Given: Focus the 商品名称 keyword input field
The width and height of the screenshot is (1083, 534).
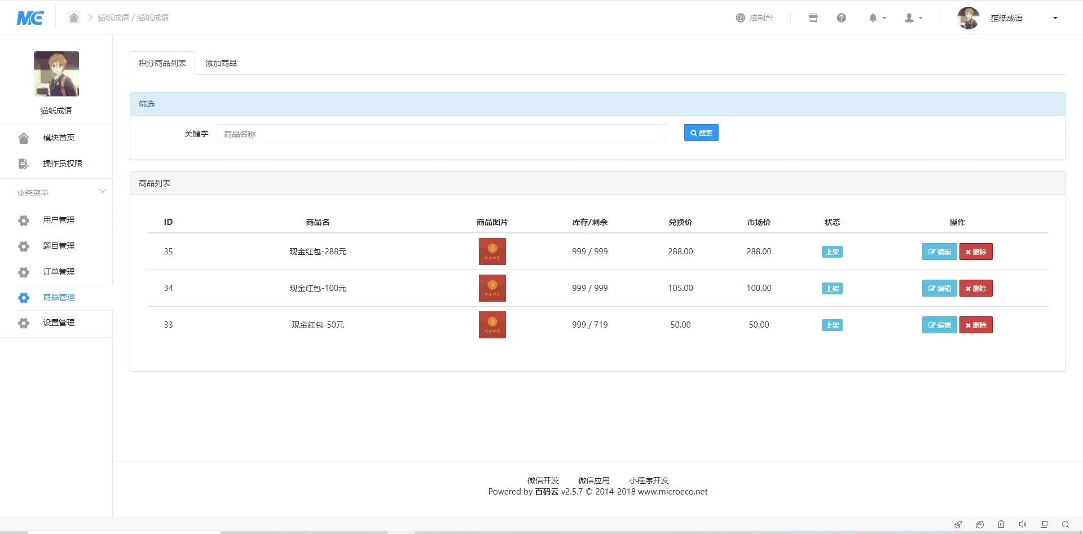Looking at the screenshot, I should click(x=442, y=134).
